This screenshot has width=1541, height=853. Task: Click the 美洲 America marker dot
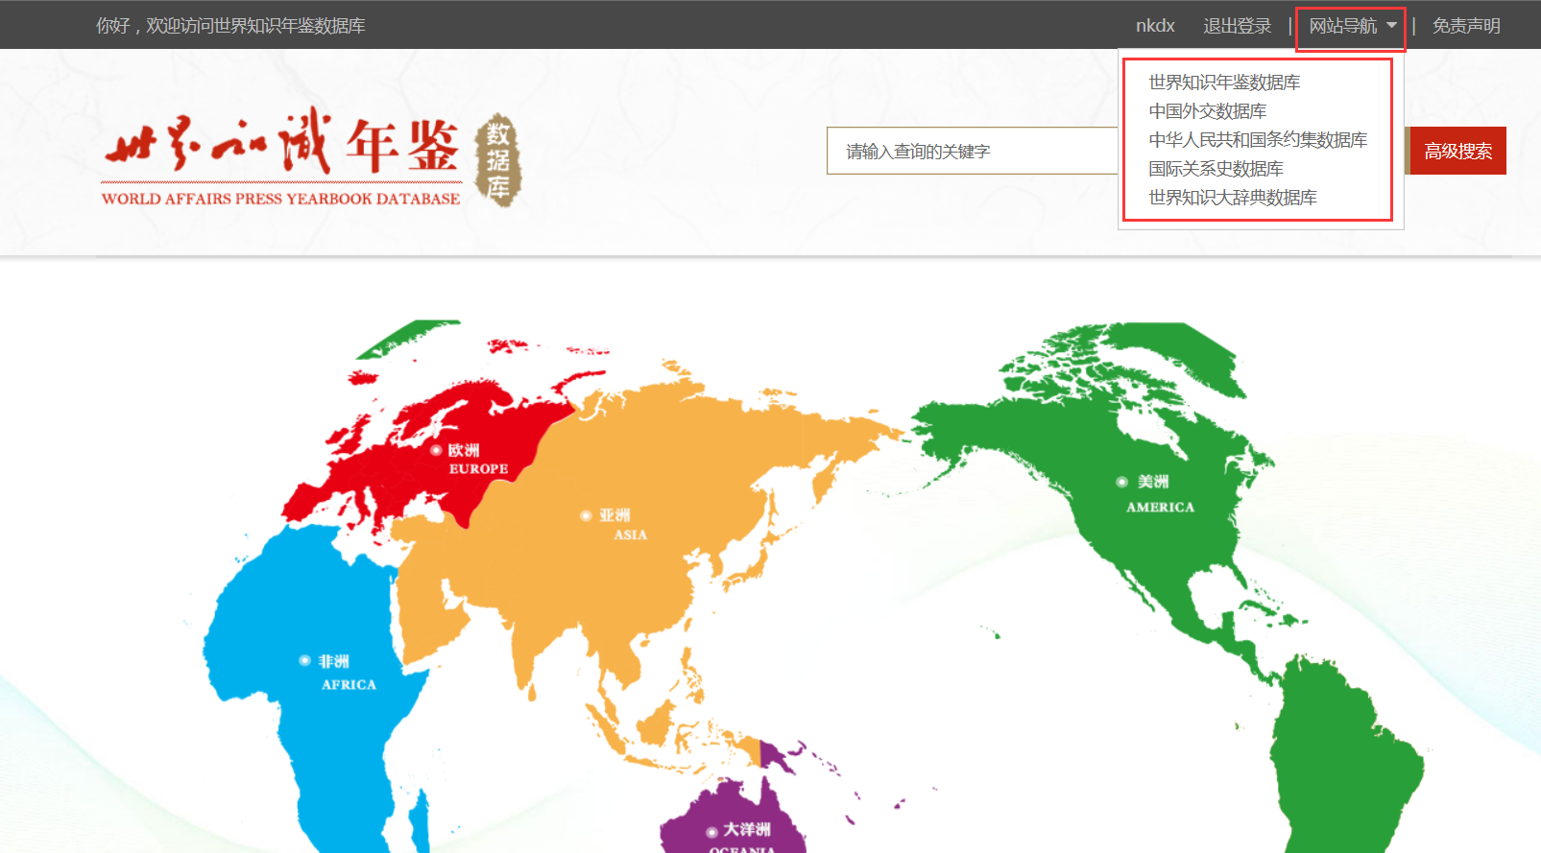click(1121, 482)
